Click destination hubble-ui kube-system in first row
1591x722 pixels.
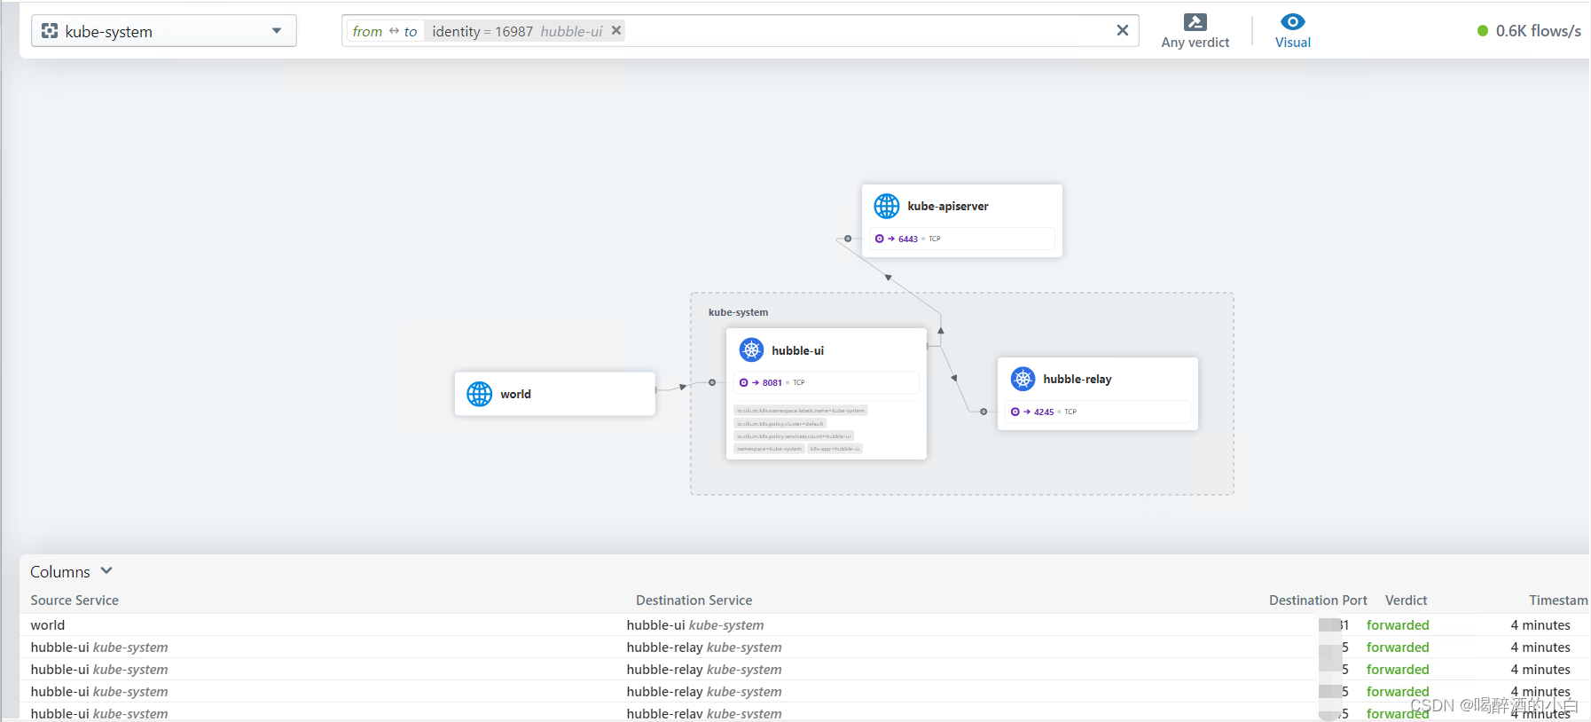(694, 625)
